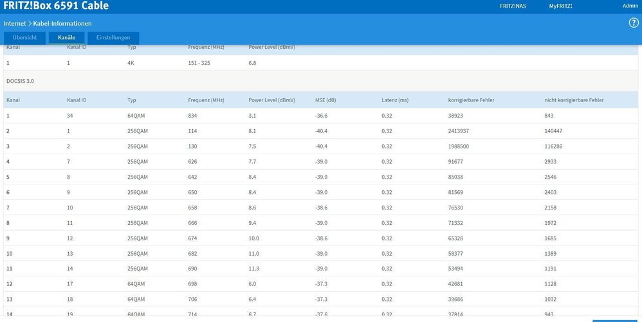
Task: Open the Einstellungen tab
Action: 113,38
